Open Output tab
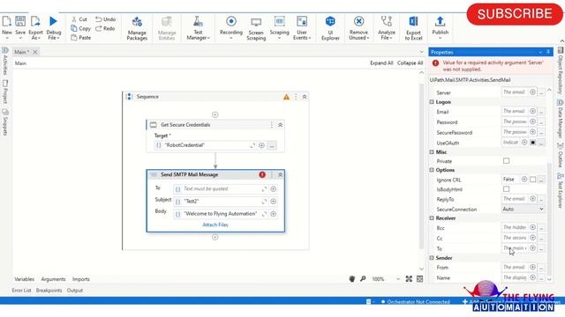 75,291
